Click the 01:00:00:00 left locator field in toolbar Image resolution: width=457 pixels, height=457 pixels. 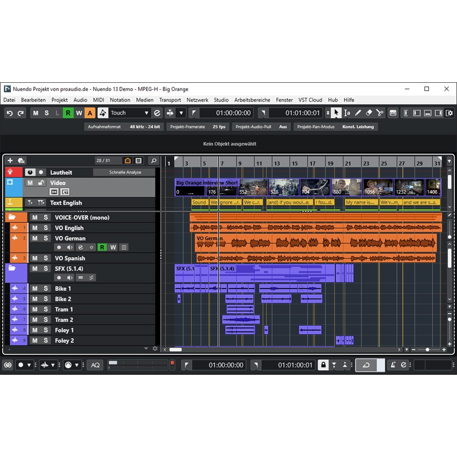tap(227, 113)
